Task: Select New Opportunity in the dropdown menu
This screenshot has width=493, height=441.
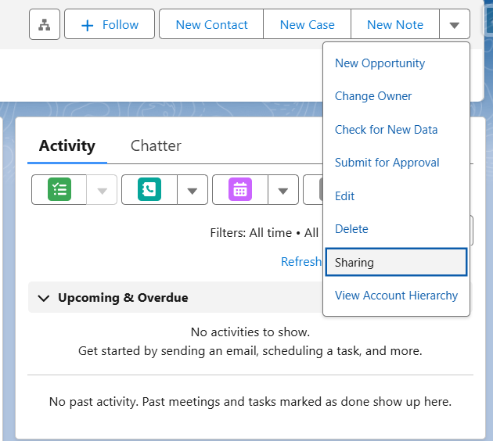Action: point(380,63)
